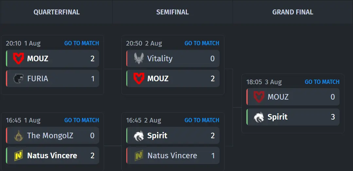This screenshot has width=353, height=171.
Task: Click the Spirit dragon logo in the semifinal
Action: 139,136
